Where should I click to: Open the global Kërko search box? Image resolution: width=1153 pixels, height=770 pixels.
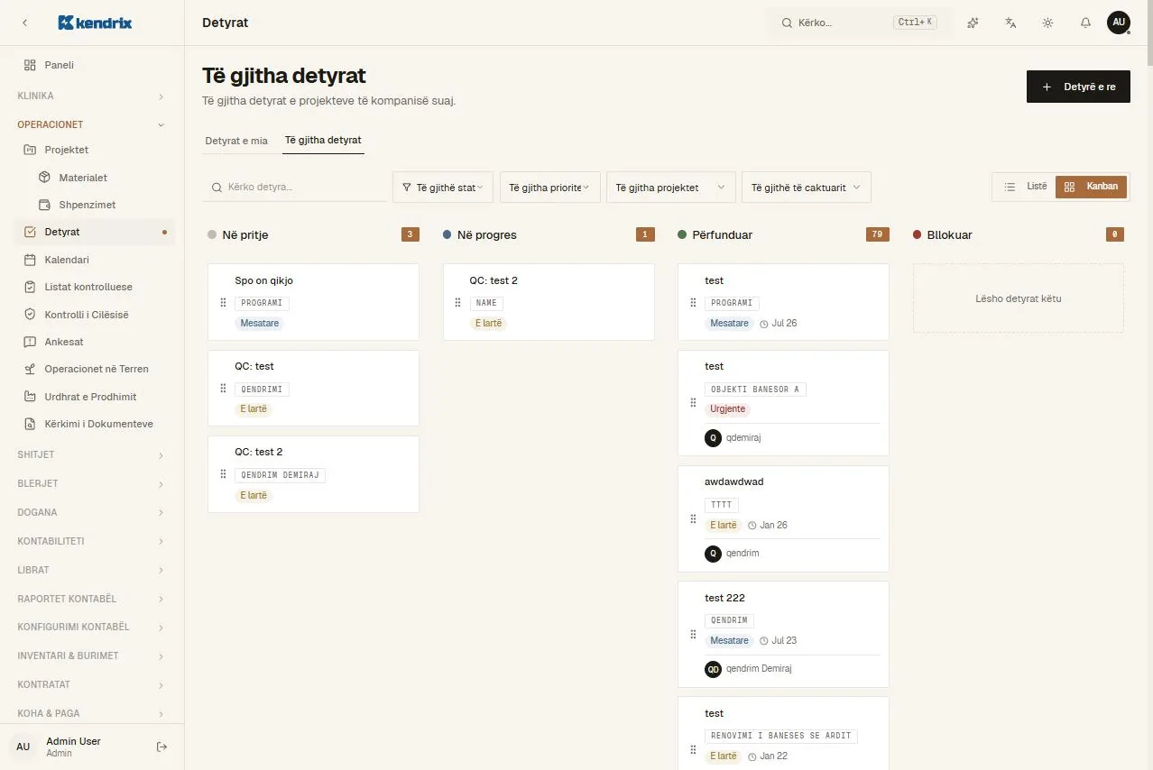[859, 23]
